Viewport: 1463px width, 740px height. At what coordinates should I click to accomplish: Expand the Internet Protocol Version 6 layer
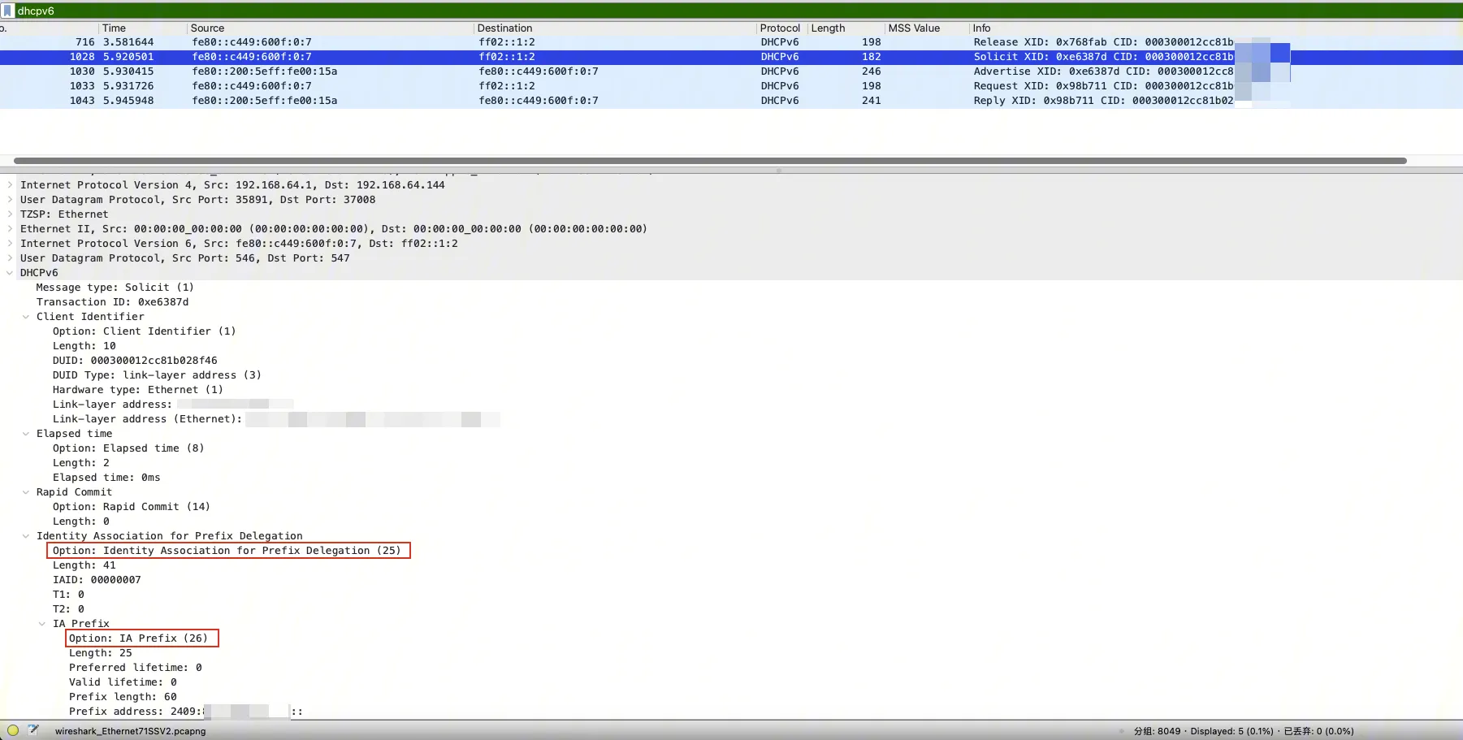click(10, 244)
